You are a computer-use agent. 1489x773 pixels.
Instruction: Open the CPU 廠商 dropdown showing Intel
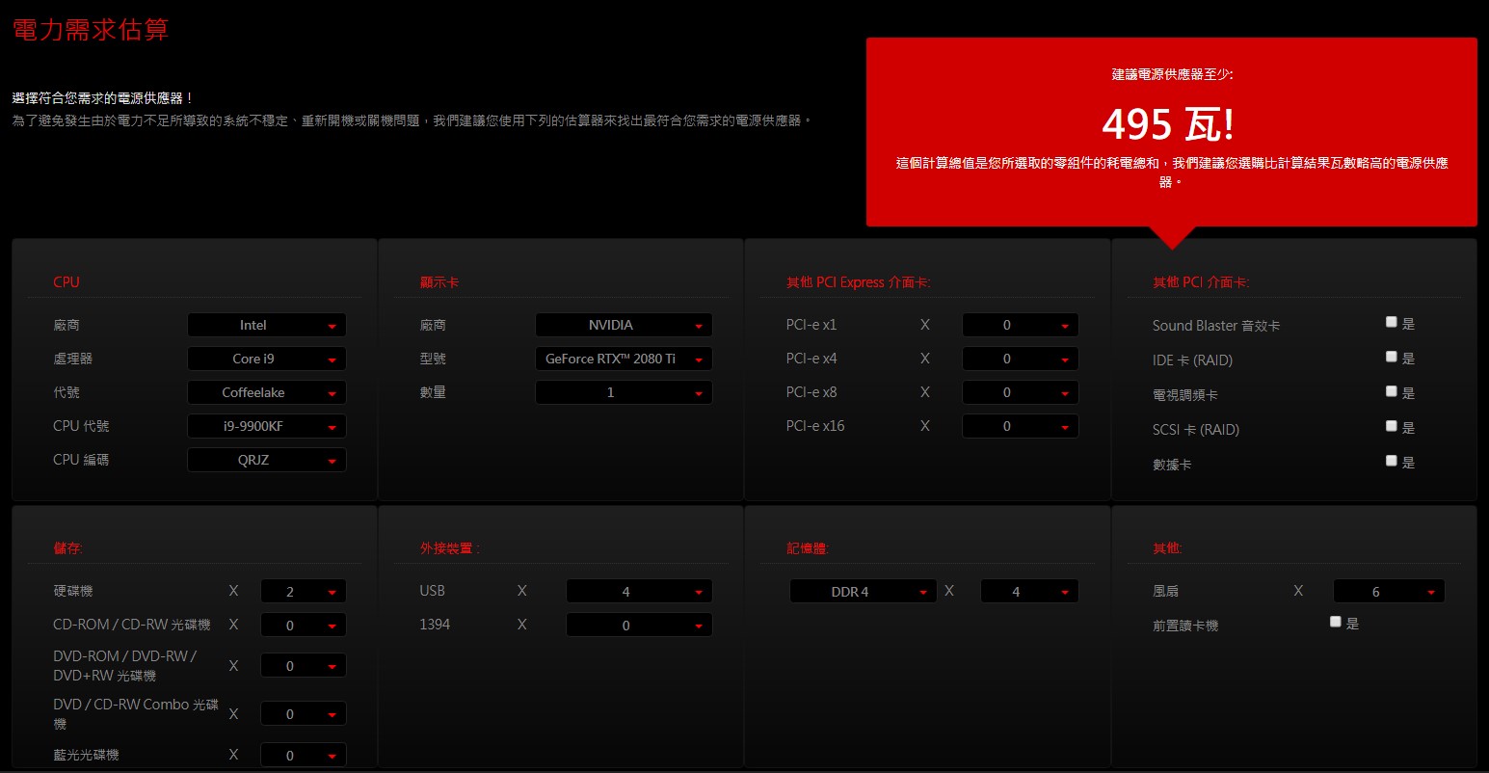coord(266,326)
